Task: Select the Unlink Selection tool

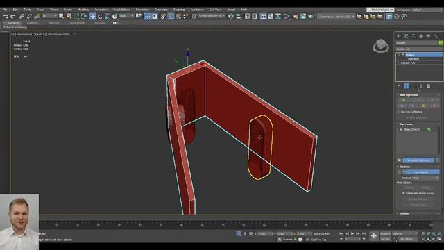Action: 29,17
